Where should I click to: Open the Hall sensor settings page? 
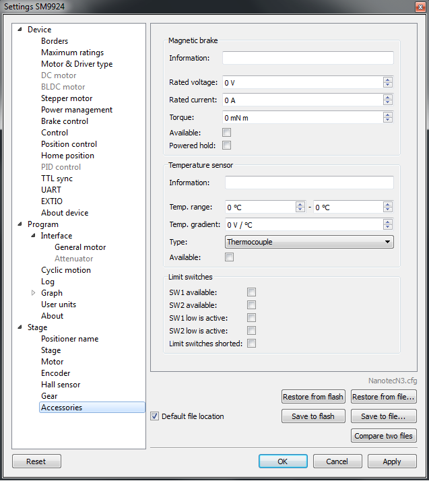tap(61, 385)
